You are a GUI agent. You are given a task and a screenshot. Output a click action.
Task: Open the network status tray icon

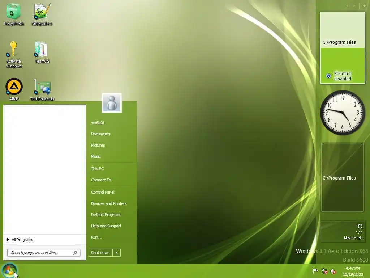click(x=324, y=271)
